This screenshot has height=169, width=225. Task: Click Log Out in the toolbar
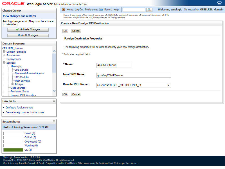[x=79, y=10]
